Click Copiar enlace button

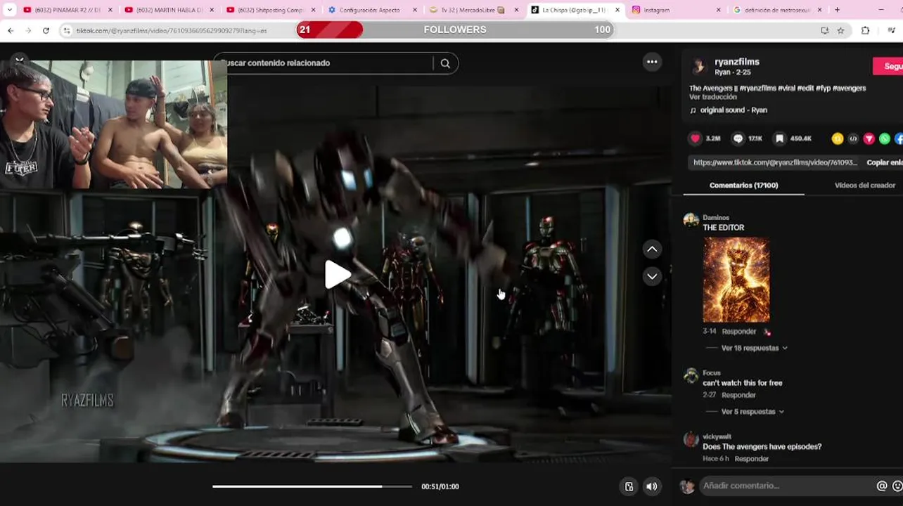click(x=884, y=162)
